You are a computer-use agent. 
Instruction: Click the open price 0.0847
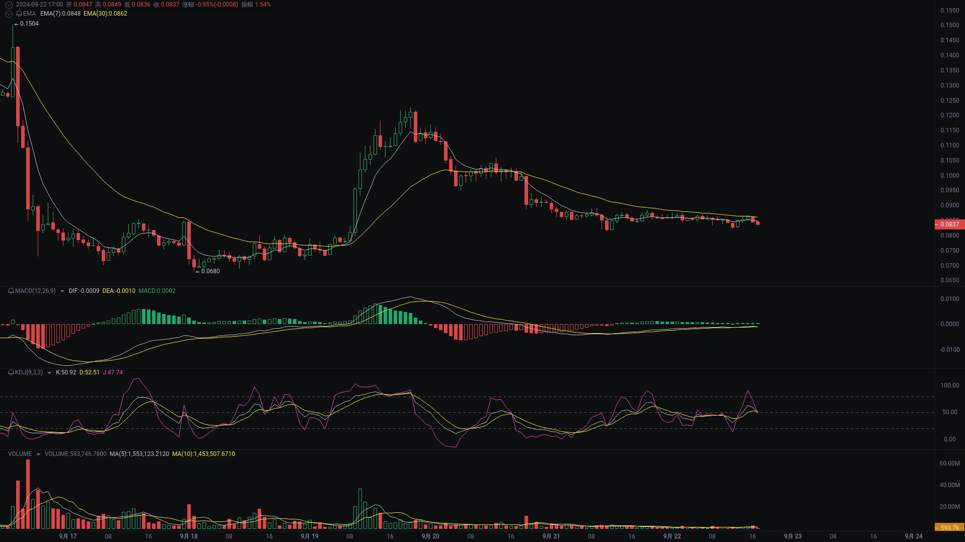pos(83,5)
